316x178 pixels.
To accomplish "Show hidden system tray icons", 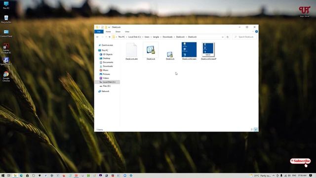I will pos(274,176).
